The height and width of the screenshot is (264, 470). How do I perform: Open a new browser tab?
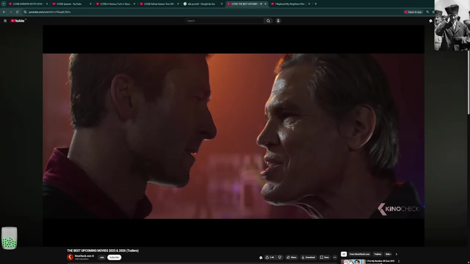[x=316, y=4]
